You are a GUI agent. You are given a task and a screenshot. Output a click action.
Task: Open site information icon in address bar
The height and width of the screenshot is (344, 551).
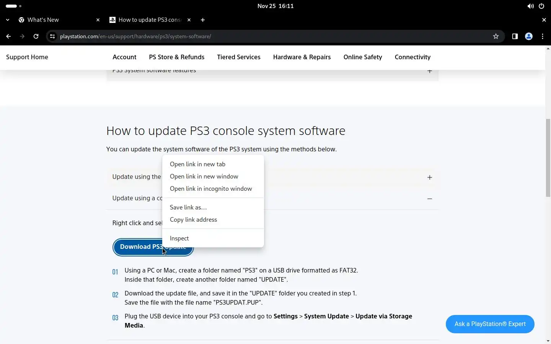[53, 36]
